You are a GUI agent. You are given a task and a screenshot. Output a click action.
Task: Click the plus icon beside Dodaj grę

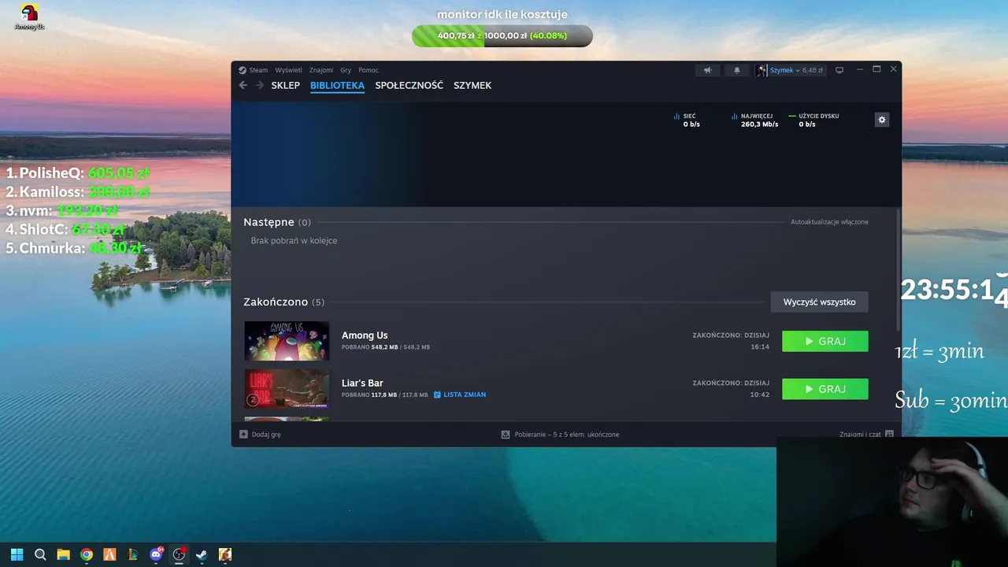click(243, 434)
